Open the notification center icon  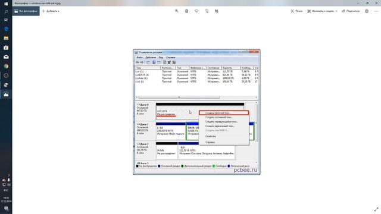click(x=6, y=209)
